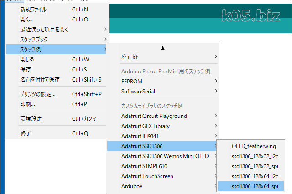
Task: Click the scroll-up triangle in examples submenu
Action: pyautogui.click(x=162, y=48)
